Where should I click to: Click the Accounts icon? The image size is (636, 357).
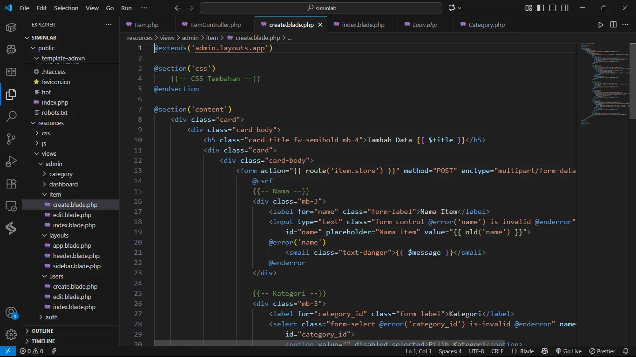coord(11,313)
